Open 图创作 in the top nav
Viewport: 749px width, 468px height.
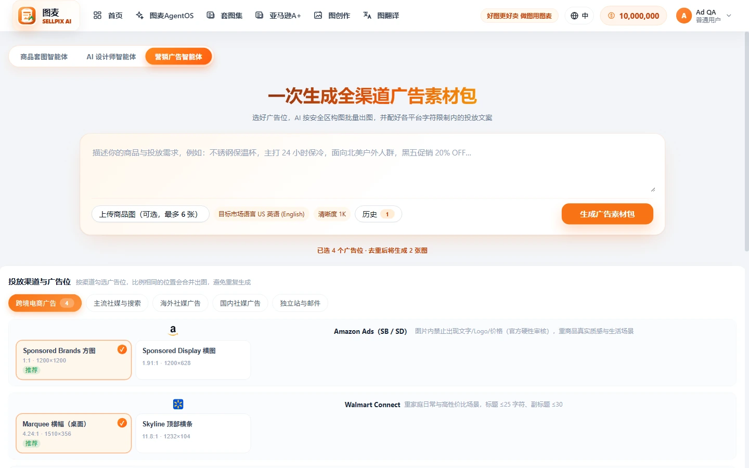332,16
